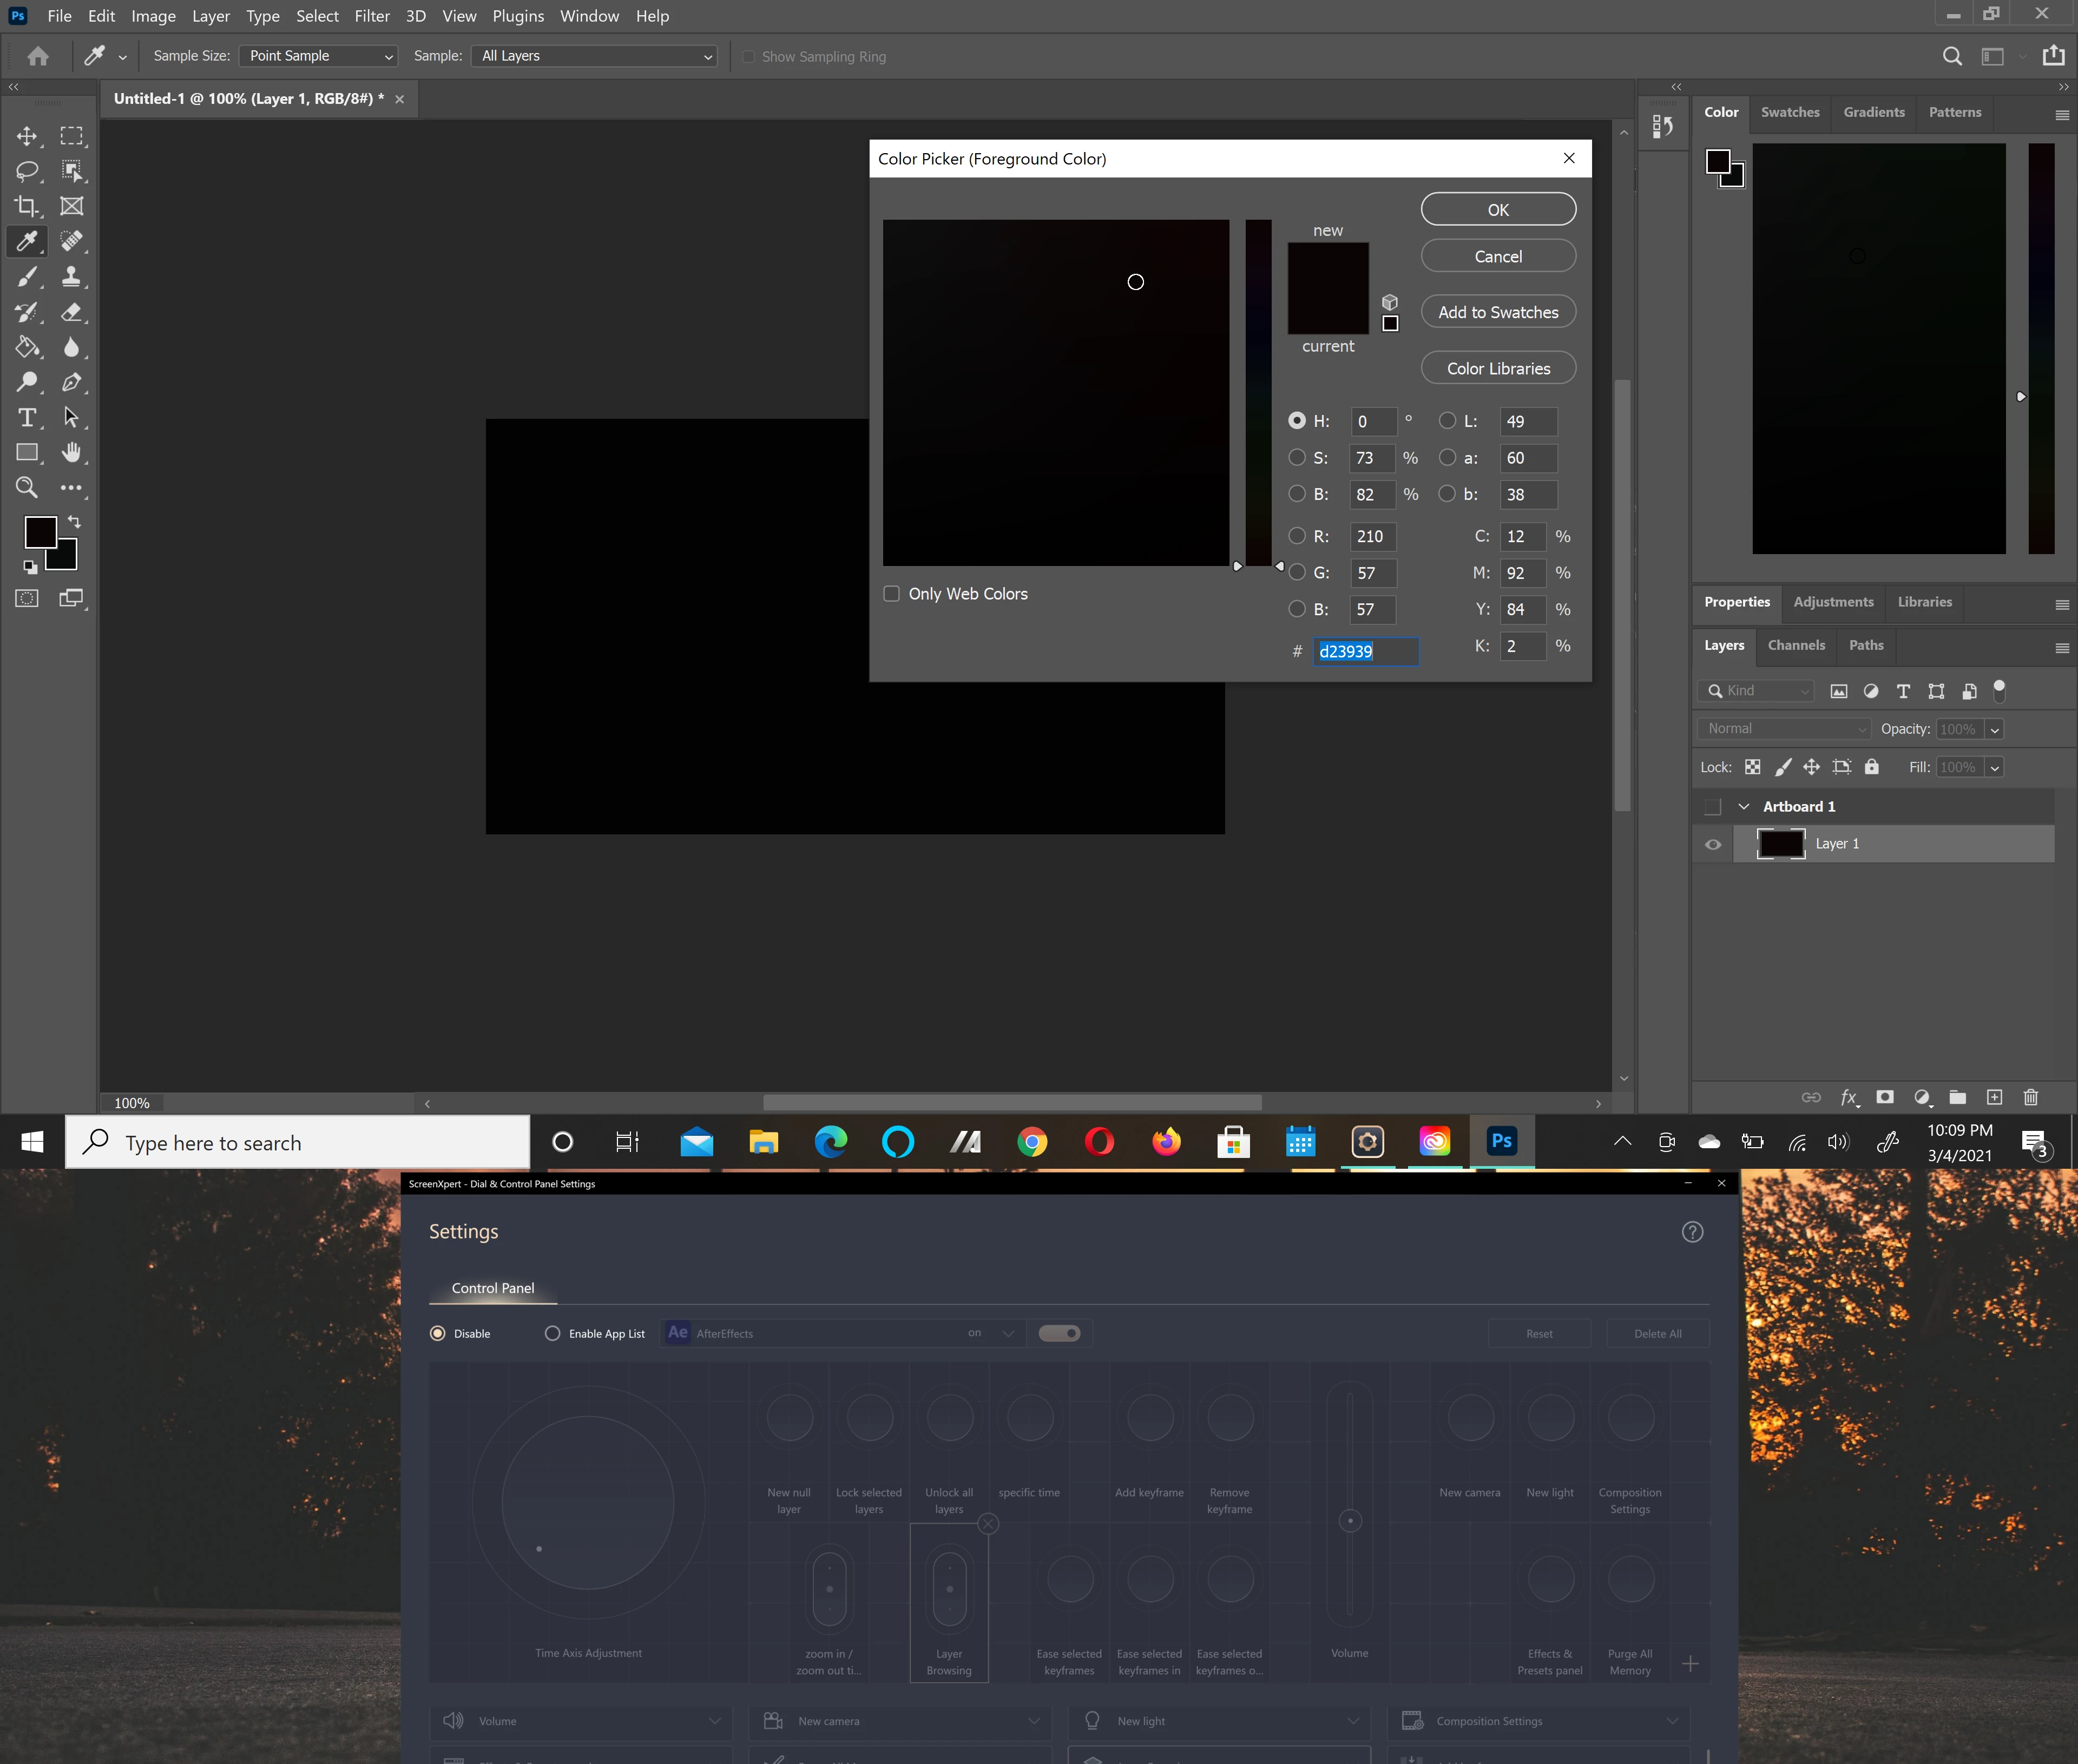Select the S saturation radio button
This screenshot has width=2078, height=1764.
(1297, 458)
